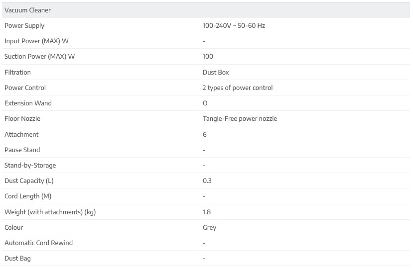
Task: Click the Dust Capacity value 0.3
Action: coord(207,180)
